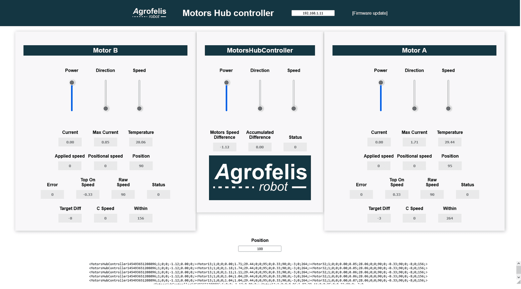The image size is (521, 289).
Task: Click the MotorsHubController panel header
Action: [260, 50]
